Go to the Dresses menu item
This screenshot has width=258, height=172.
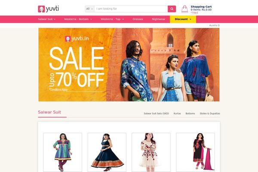(138, 19)
